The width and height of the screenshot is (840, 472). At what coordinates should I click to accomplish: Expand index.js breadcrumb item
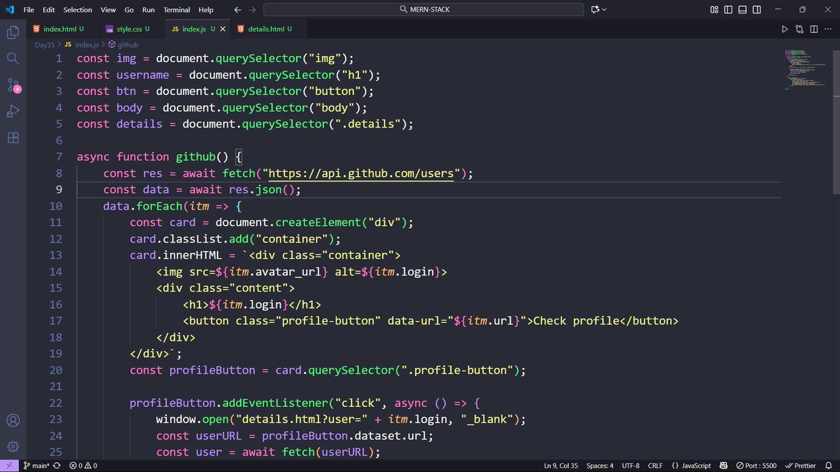[82, 45]
